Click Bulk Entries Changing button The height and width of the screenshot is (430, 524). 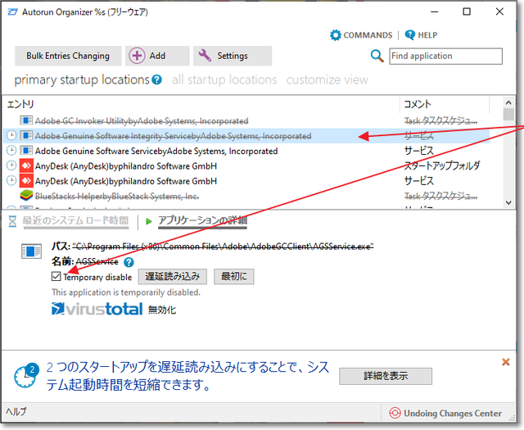tap(67, 56)
